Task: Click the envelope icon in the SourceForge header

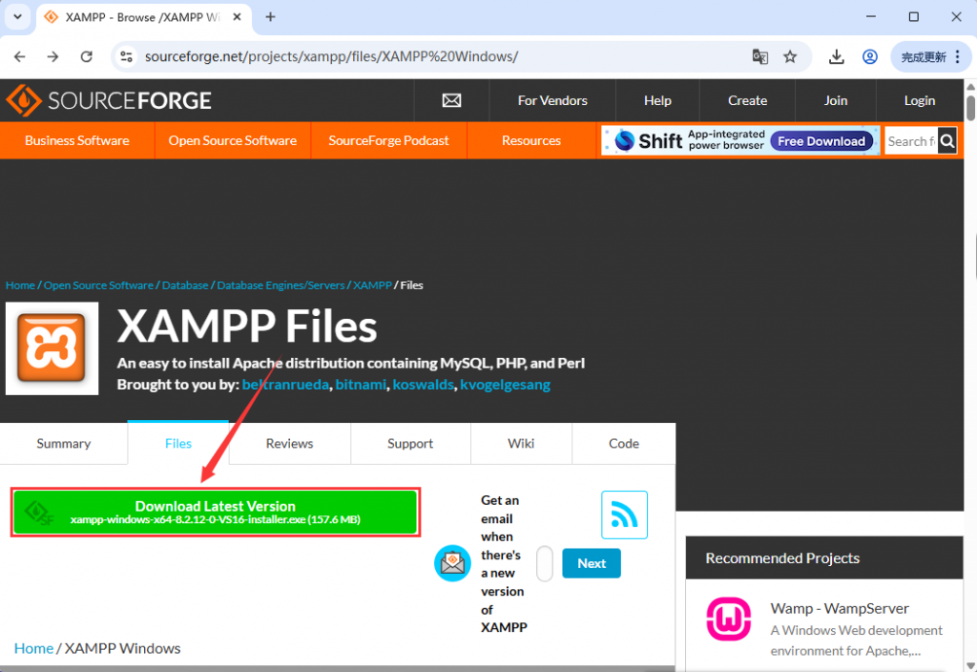Action: (x=450, y=100)
